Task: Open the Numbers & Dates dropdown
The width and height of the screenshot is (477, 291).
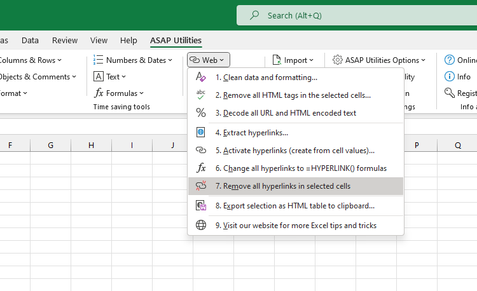Action: pyautogui.click(x=133, y=60)
